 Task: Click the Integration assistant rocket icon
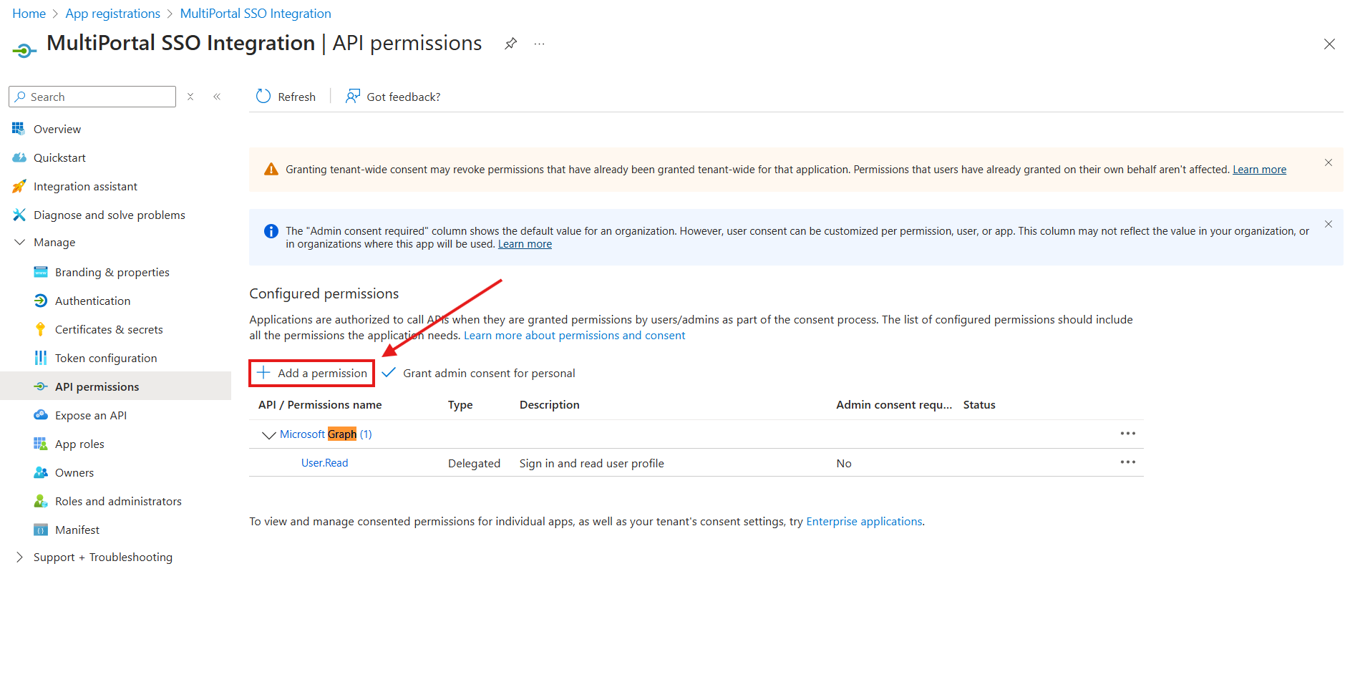click(19, 186)
